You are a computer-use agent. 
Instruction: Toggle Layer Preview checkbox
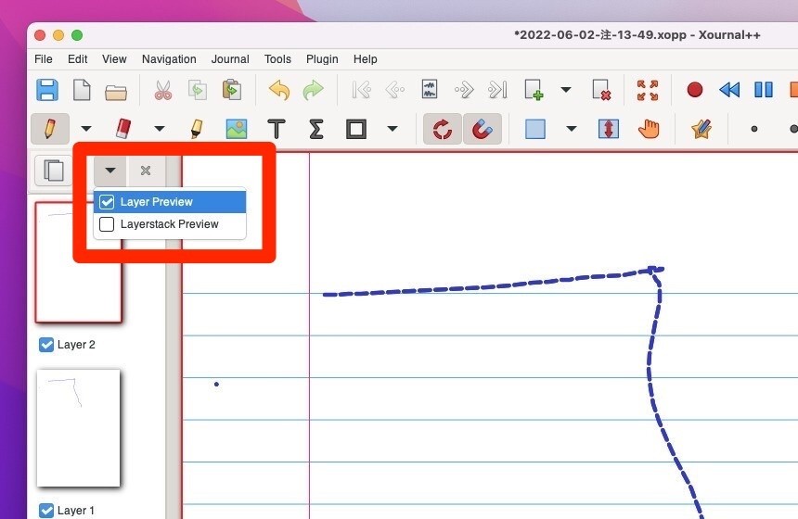(108, 202)
